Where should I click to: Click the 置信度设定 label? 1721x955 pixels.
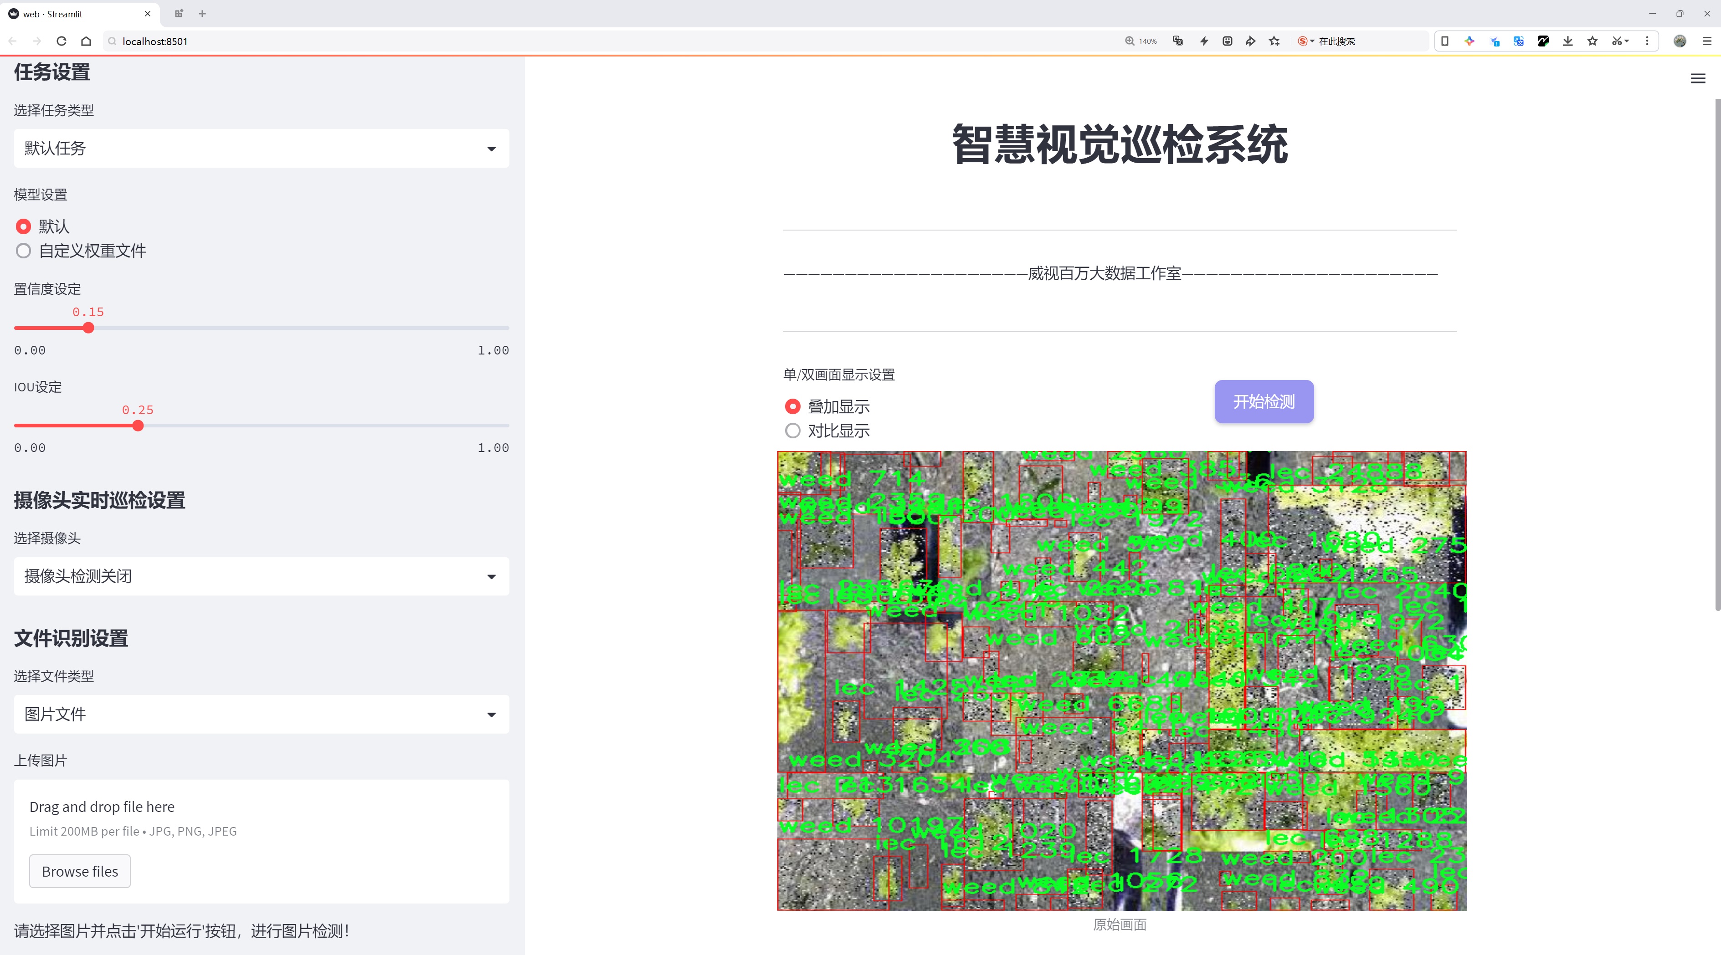coord(47,289)
